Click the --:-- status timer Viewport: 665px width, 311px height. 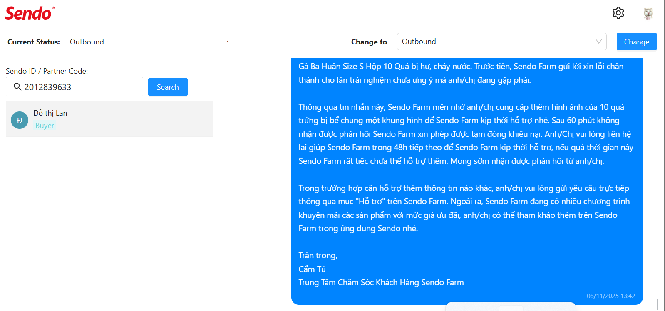click(228, 42)
